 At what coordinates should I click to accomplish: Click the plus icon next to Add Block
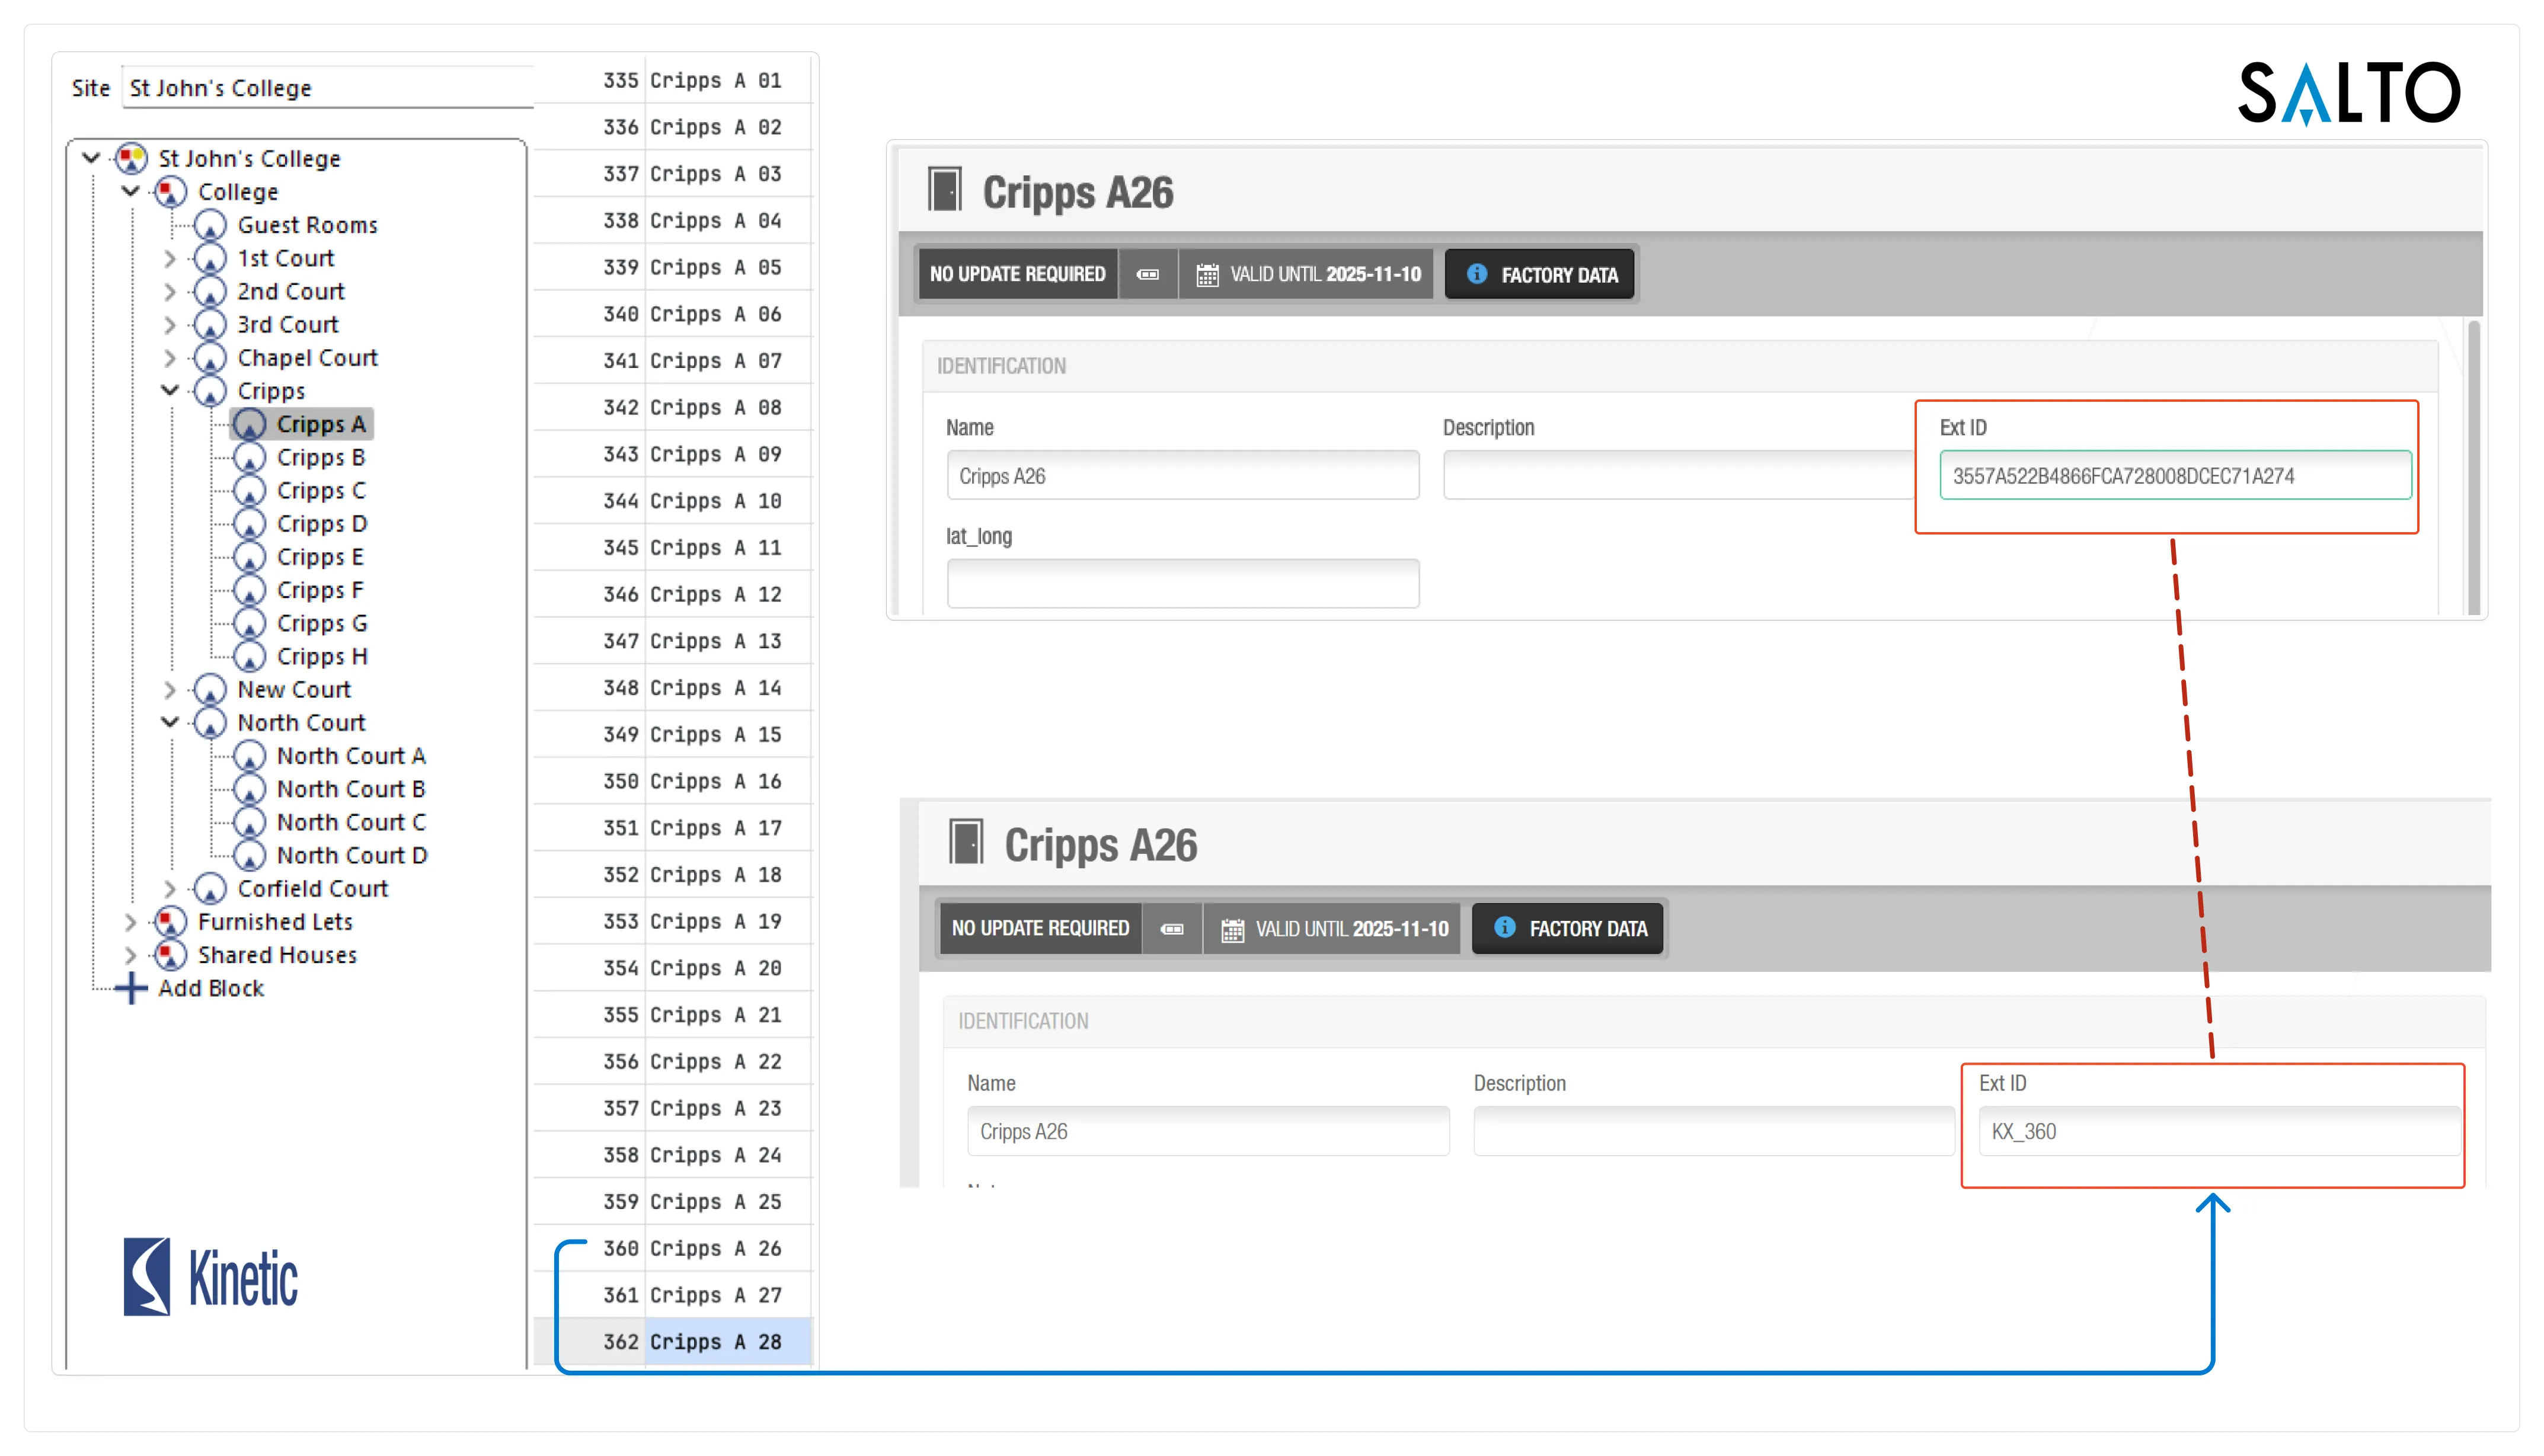click(131, 988)
